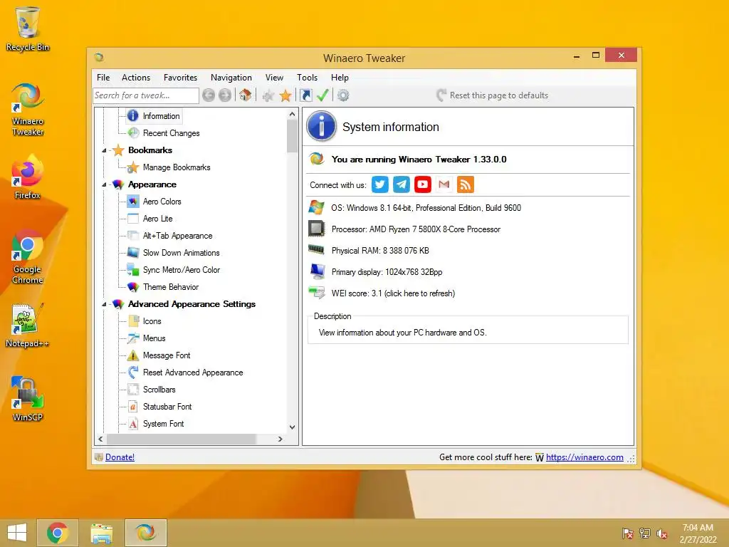Select System Font tree item
The height and width of the screenshot is (547, 729).
tap(163, 424)
